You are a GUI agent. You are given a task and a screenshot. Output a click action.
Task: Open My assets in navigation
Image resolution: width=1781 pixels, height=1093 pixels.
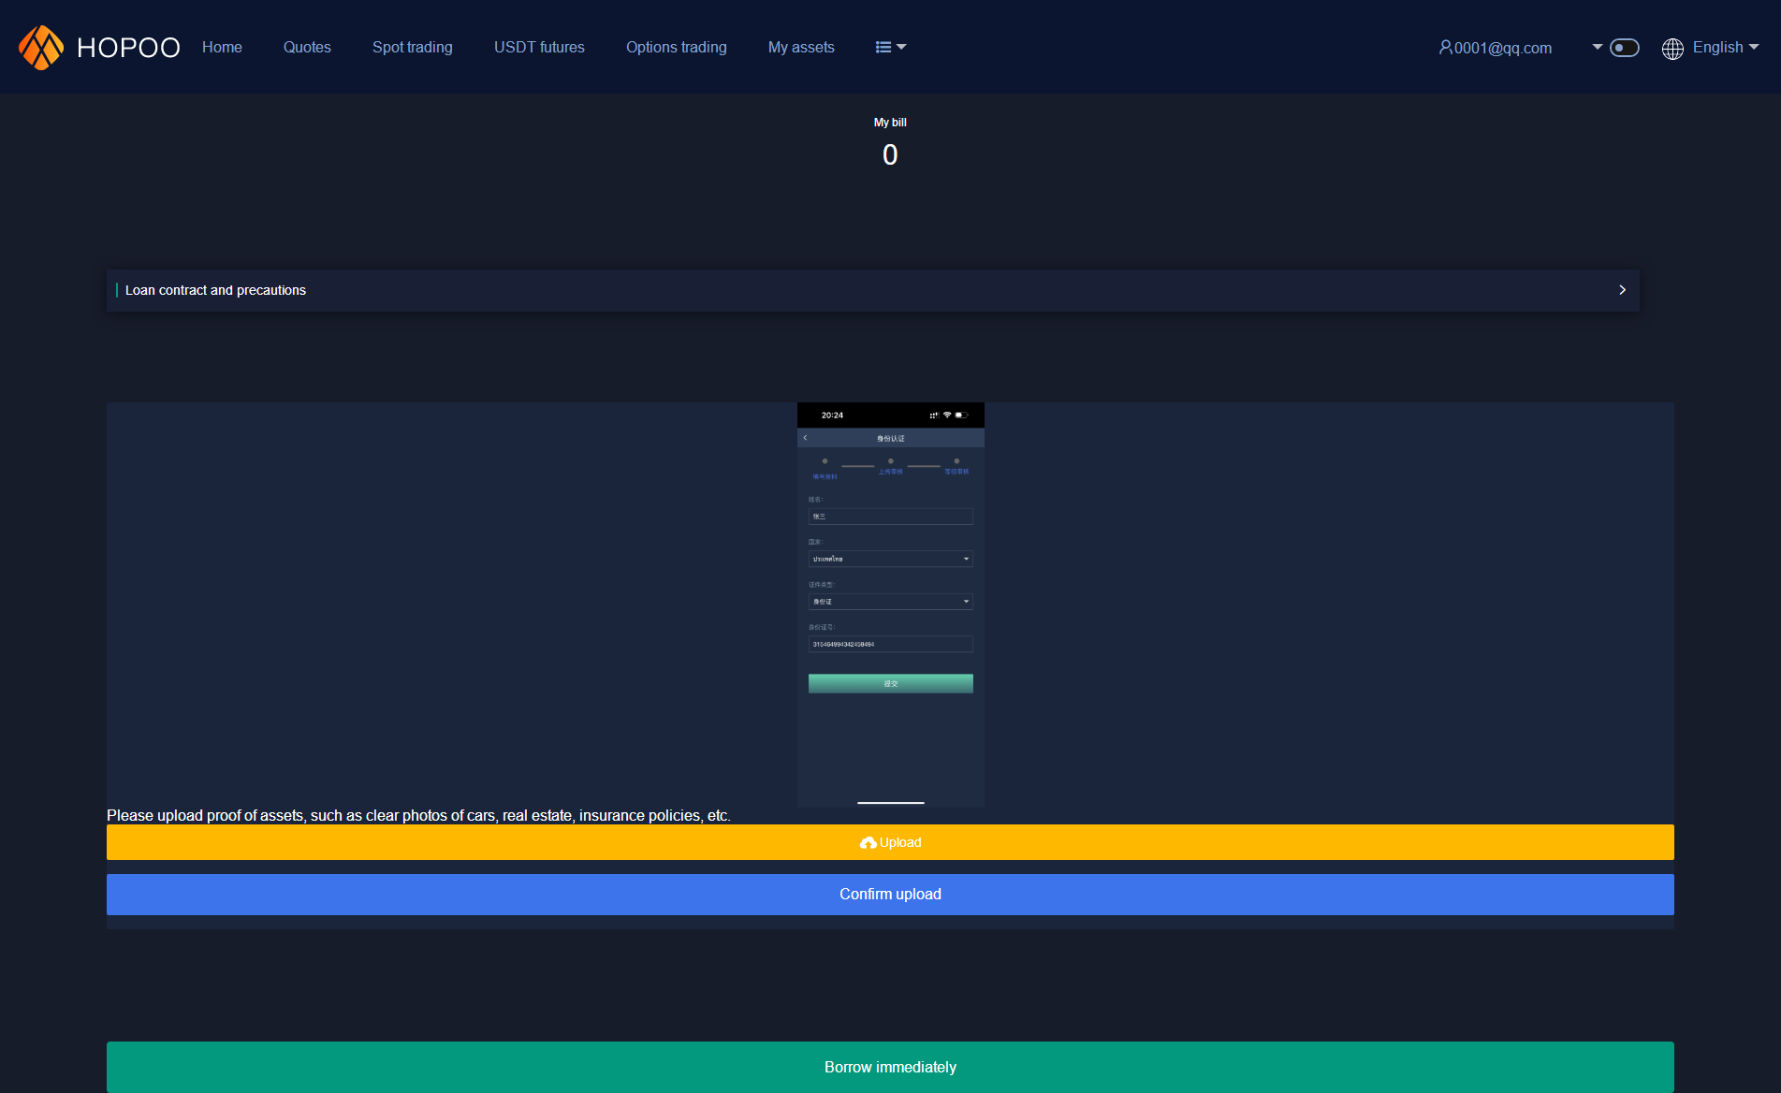[801, 47]
